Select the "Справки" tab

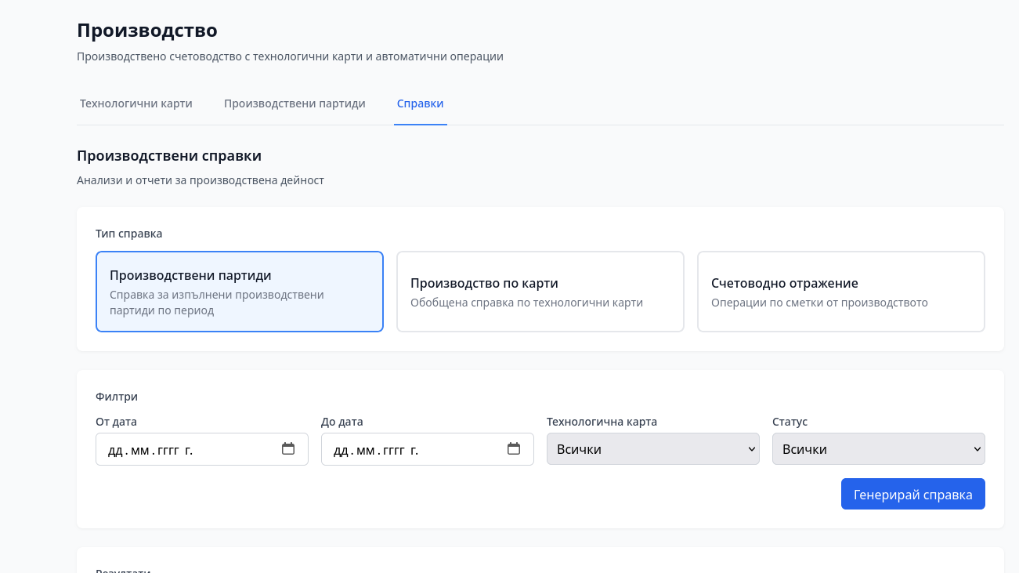[x=420, y=103]
